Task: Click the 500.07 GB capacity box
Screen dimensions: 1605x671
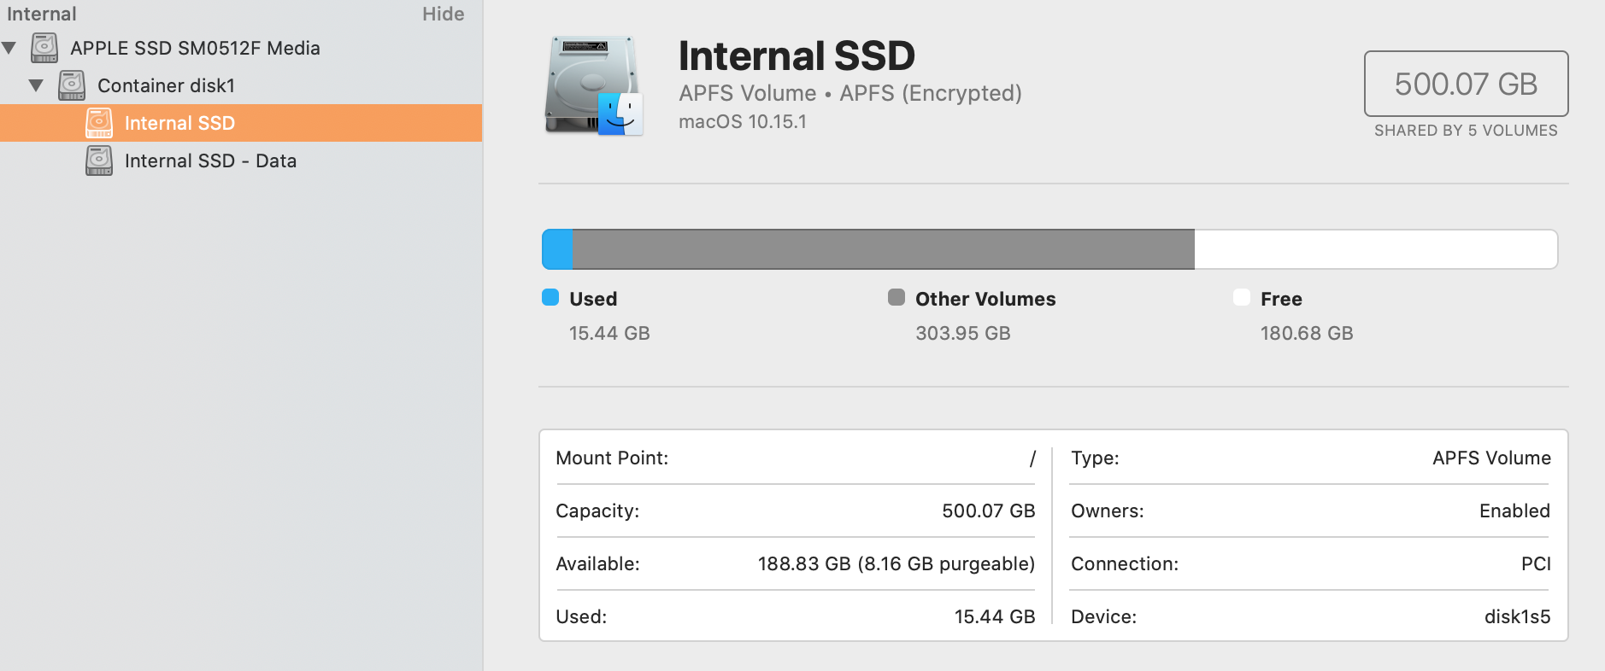Action: click(1466, 84)
